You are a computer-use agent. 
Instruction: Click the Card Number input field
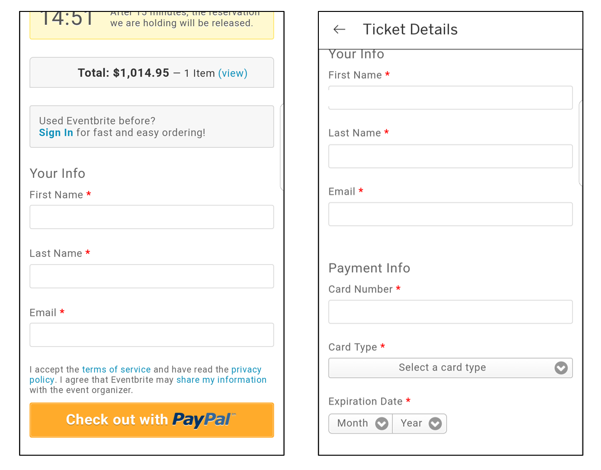pos(450,312)
